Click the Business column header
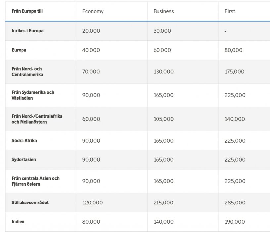Screen dimensions: 270x232 click(x=163, y=11)
